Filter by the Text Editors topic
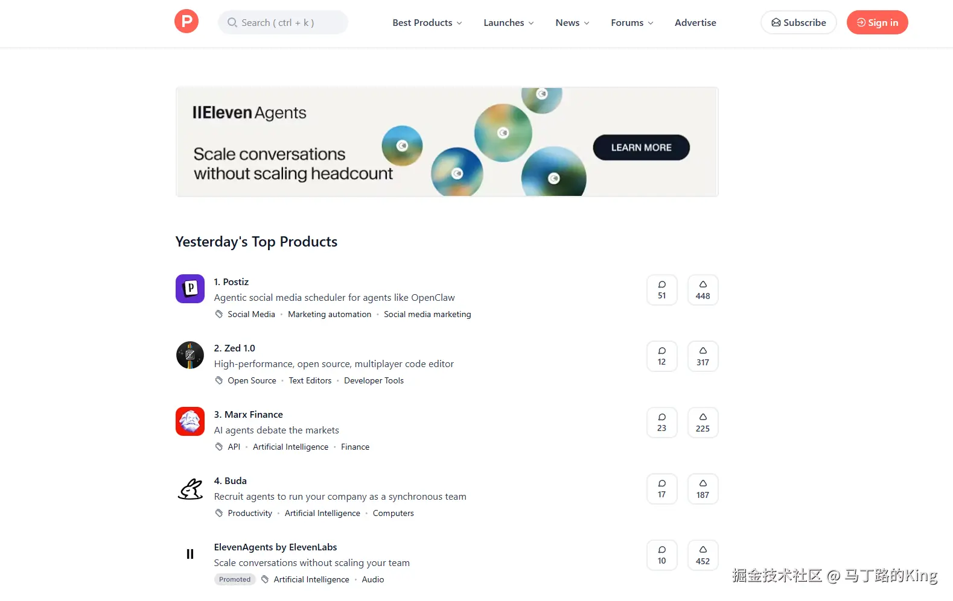Image resolution: width=953 pixels, height=601 pixels. [x=310, y=380]
